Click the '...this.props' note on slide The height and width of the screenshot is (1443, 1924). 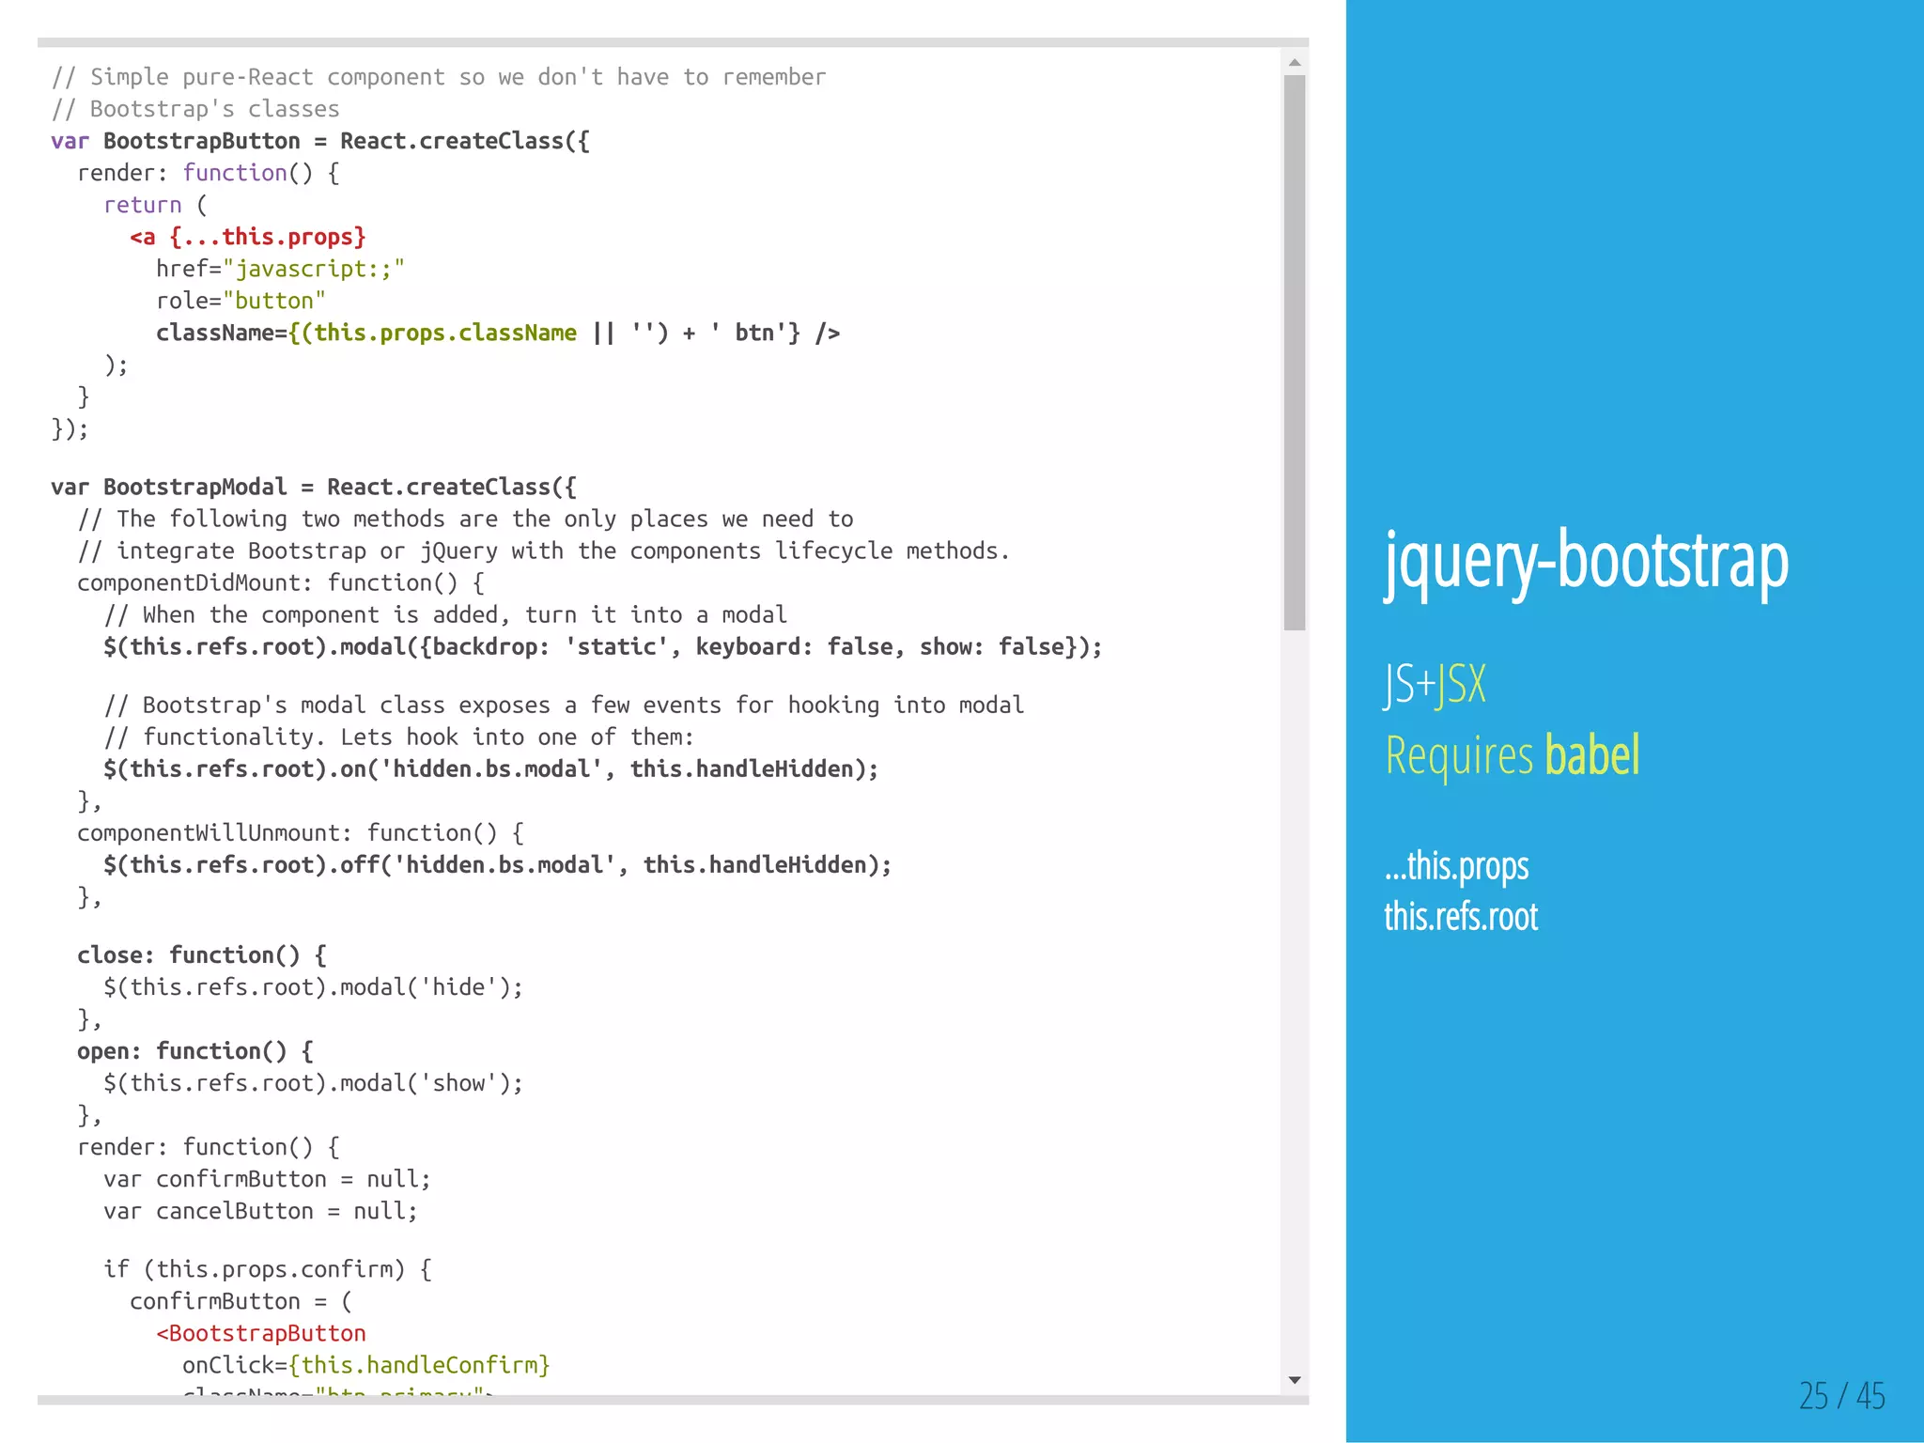click(x=1456, y=866)
